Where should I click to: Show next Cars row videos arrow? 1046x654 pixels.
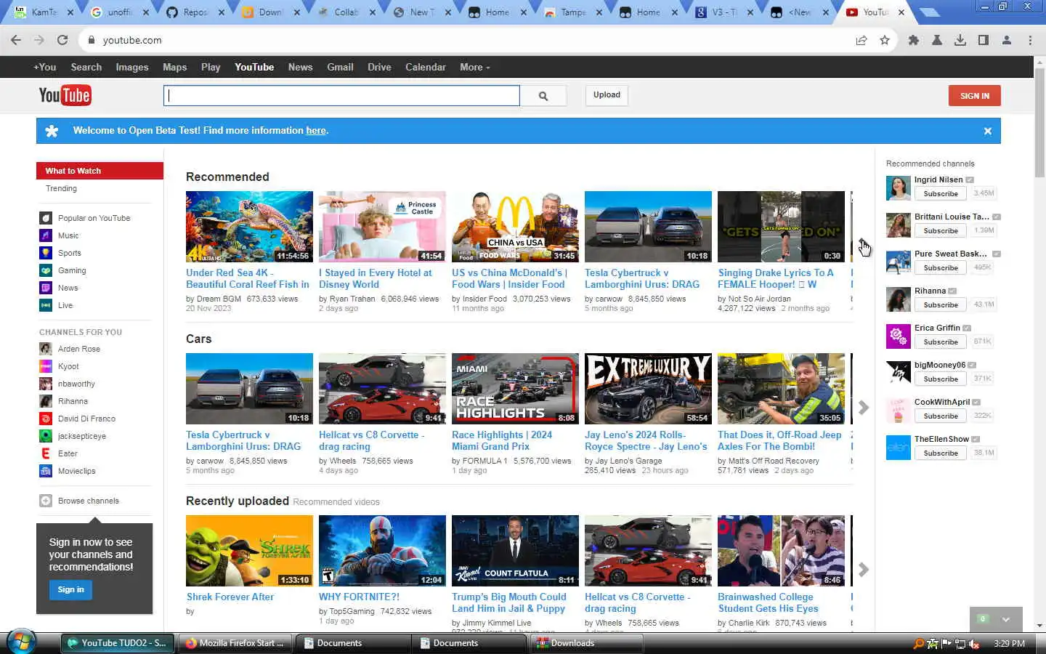(864, 408)
